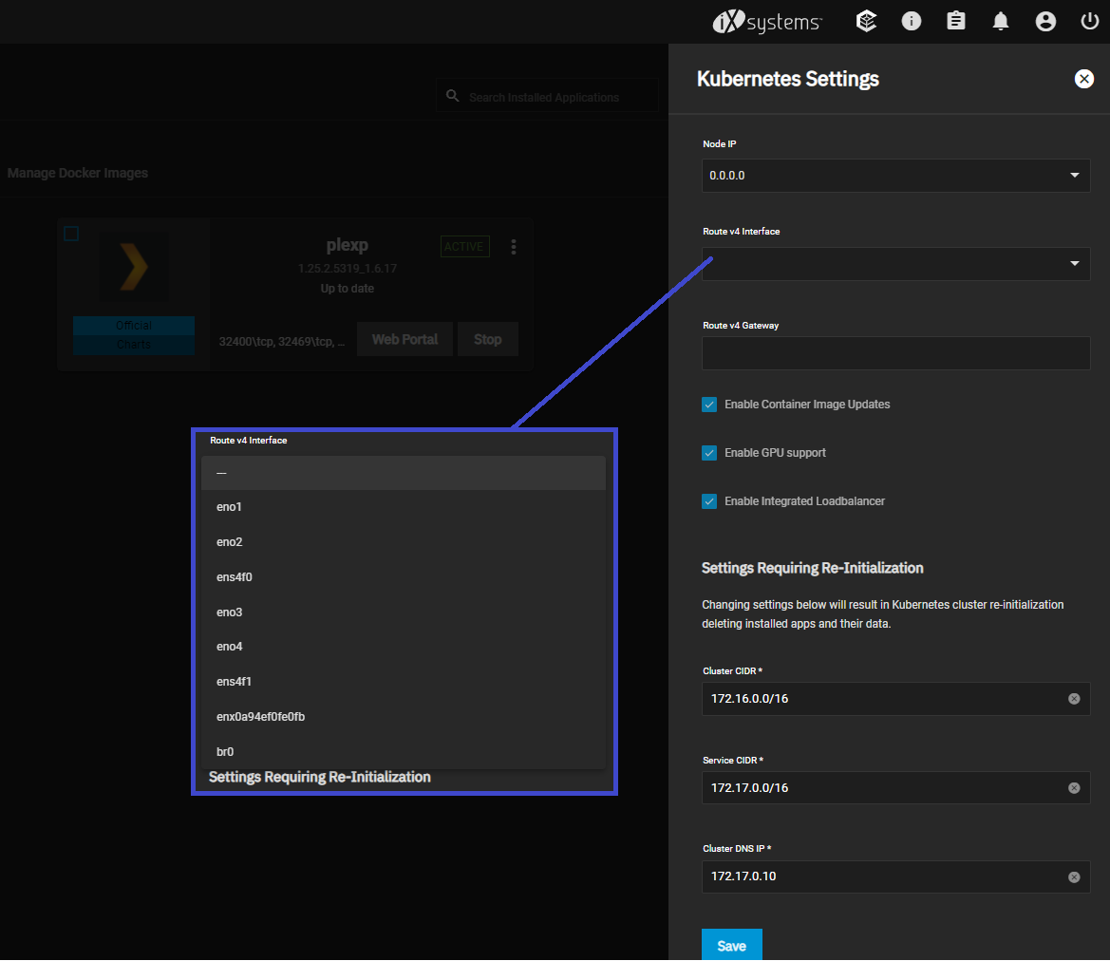Click the power icon

pos(1089,21)
